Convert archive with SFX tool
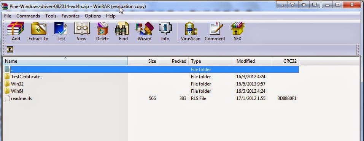This screenshot has height=141, width=364. pos(237,31)
